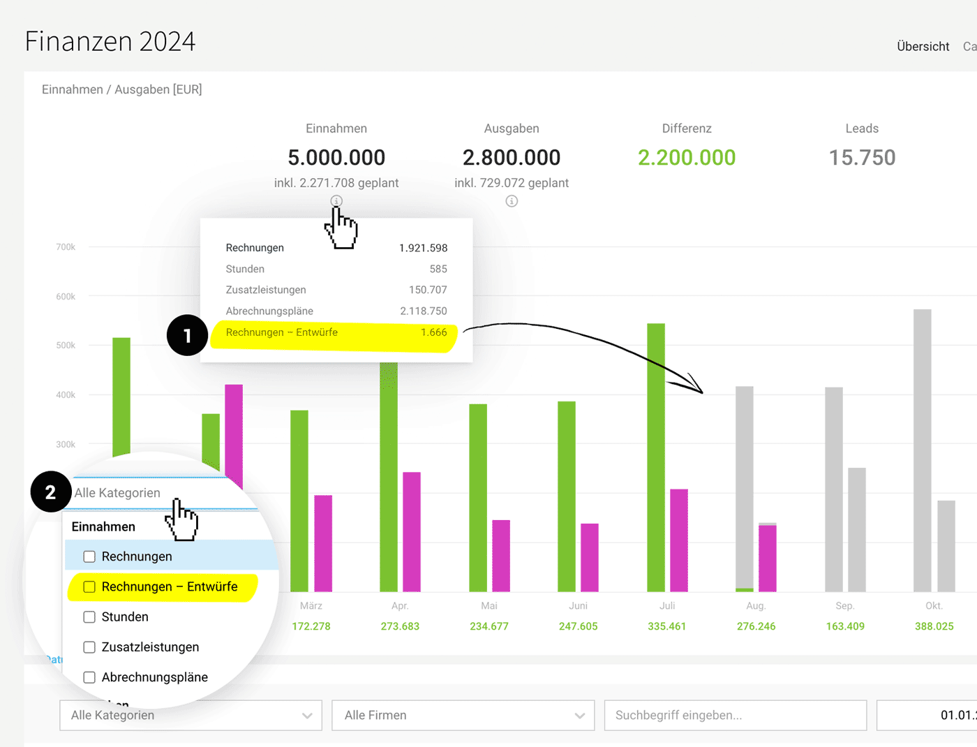977x747 pixels.
Task: Click the magenta Aug. expenses bar
Action: click(768, 559)
